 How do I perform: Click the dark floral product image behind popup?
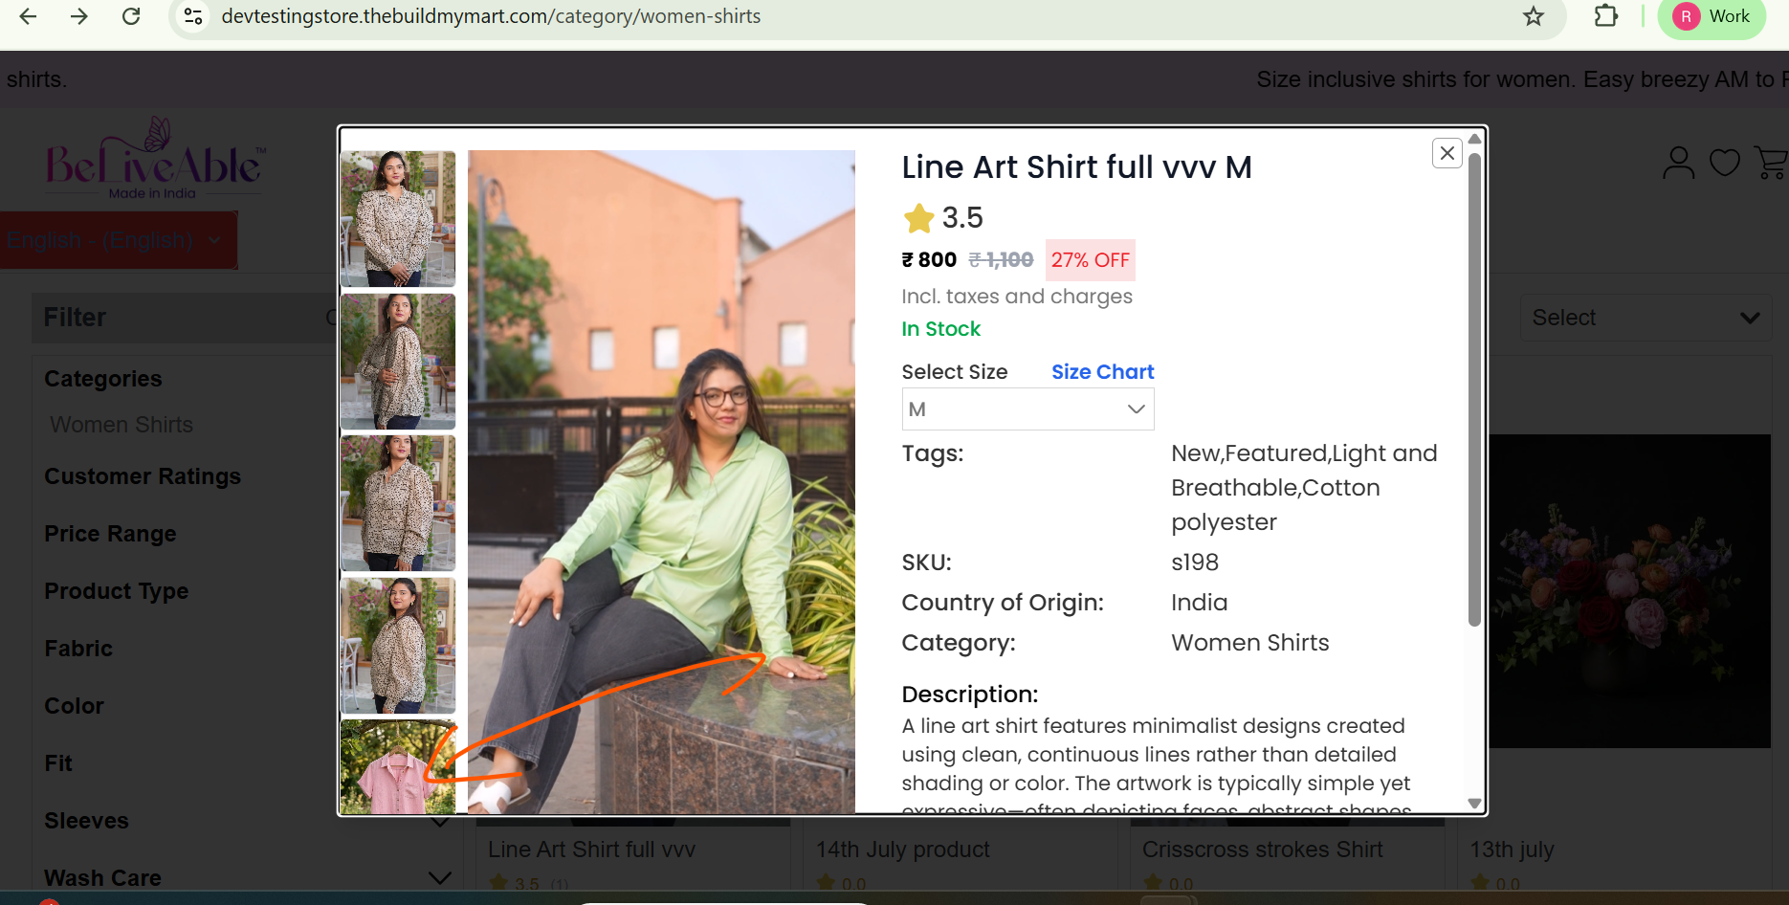point(1629,591)
